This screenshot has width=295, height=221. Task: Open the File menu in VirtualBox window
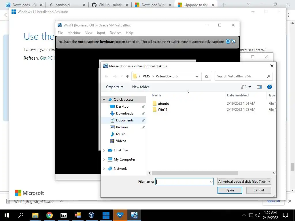coord(60,33)
